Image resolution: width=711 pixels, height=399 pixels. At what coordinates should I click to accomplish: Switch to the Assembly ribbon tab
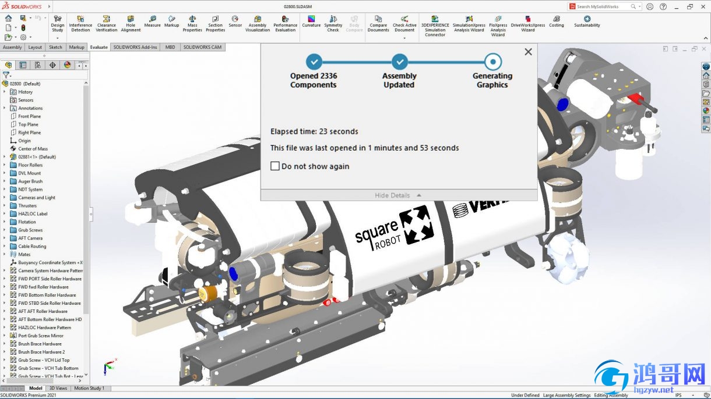tap(12, 47)
